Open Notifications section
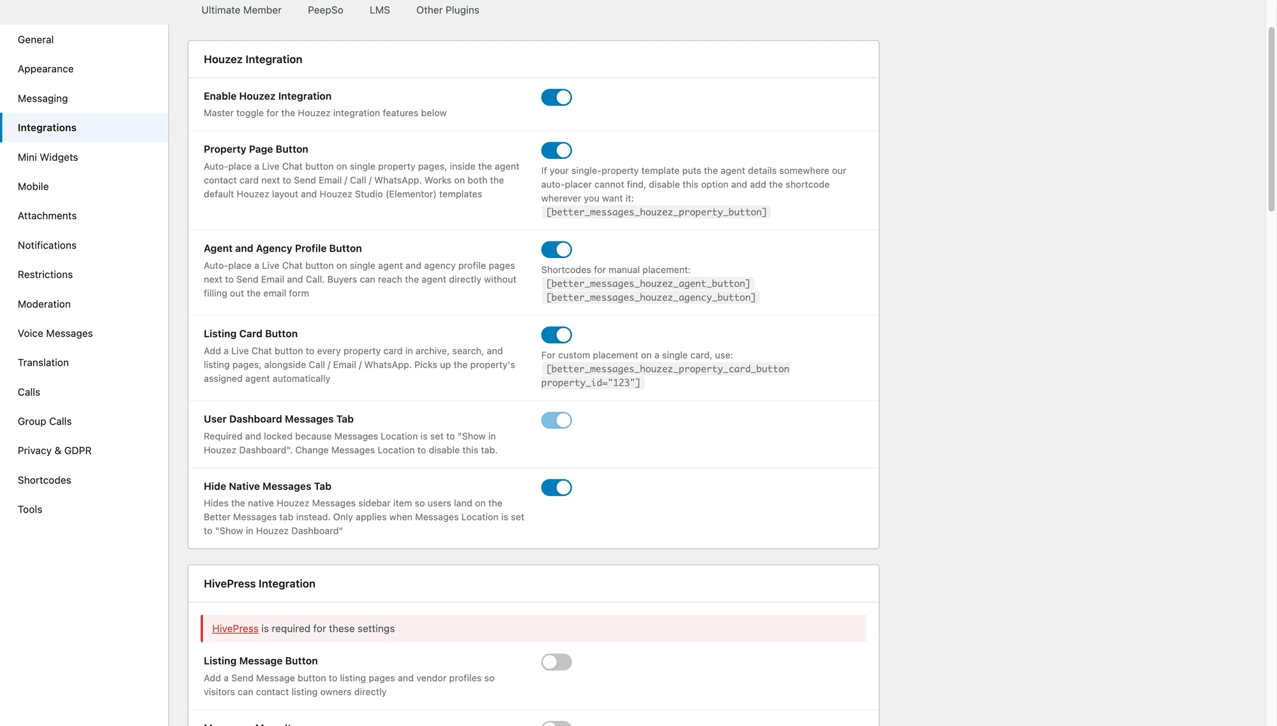 pos(84,245)
